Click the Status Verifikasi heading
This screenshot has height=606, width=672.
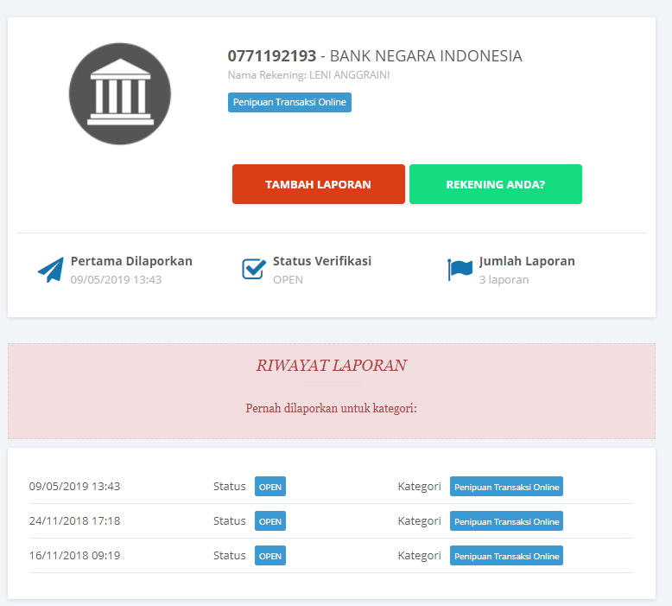pos(322,261)
